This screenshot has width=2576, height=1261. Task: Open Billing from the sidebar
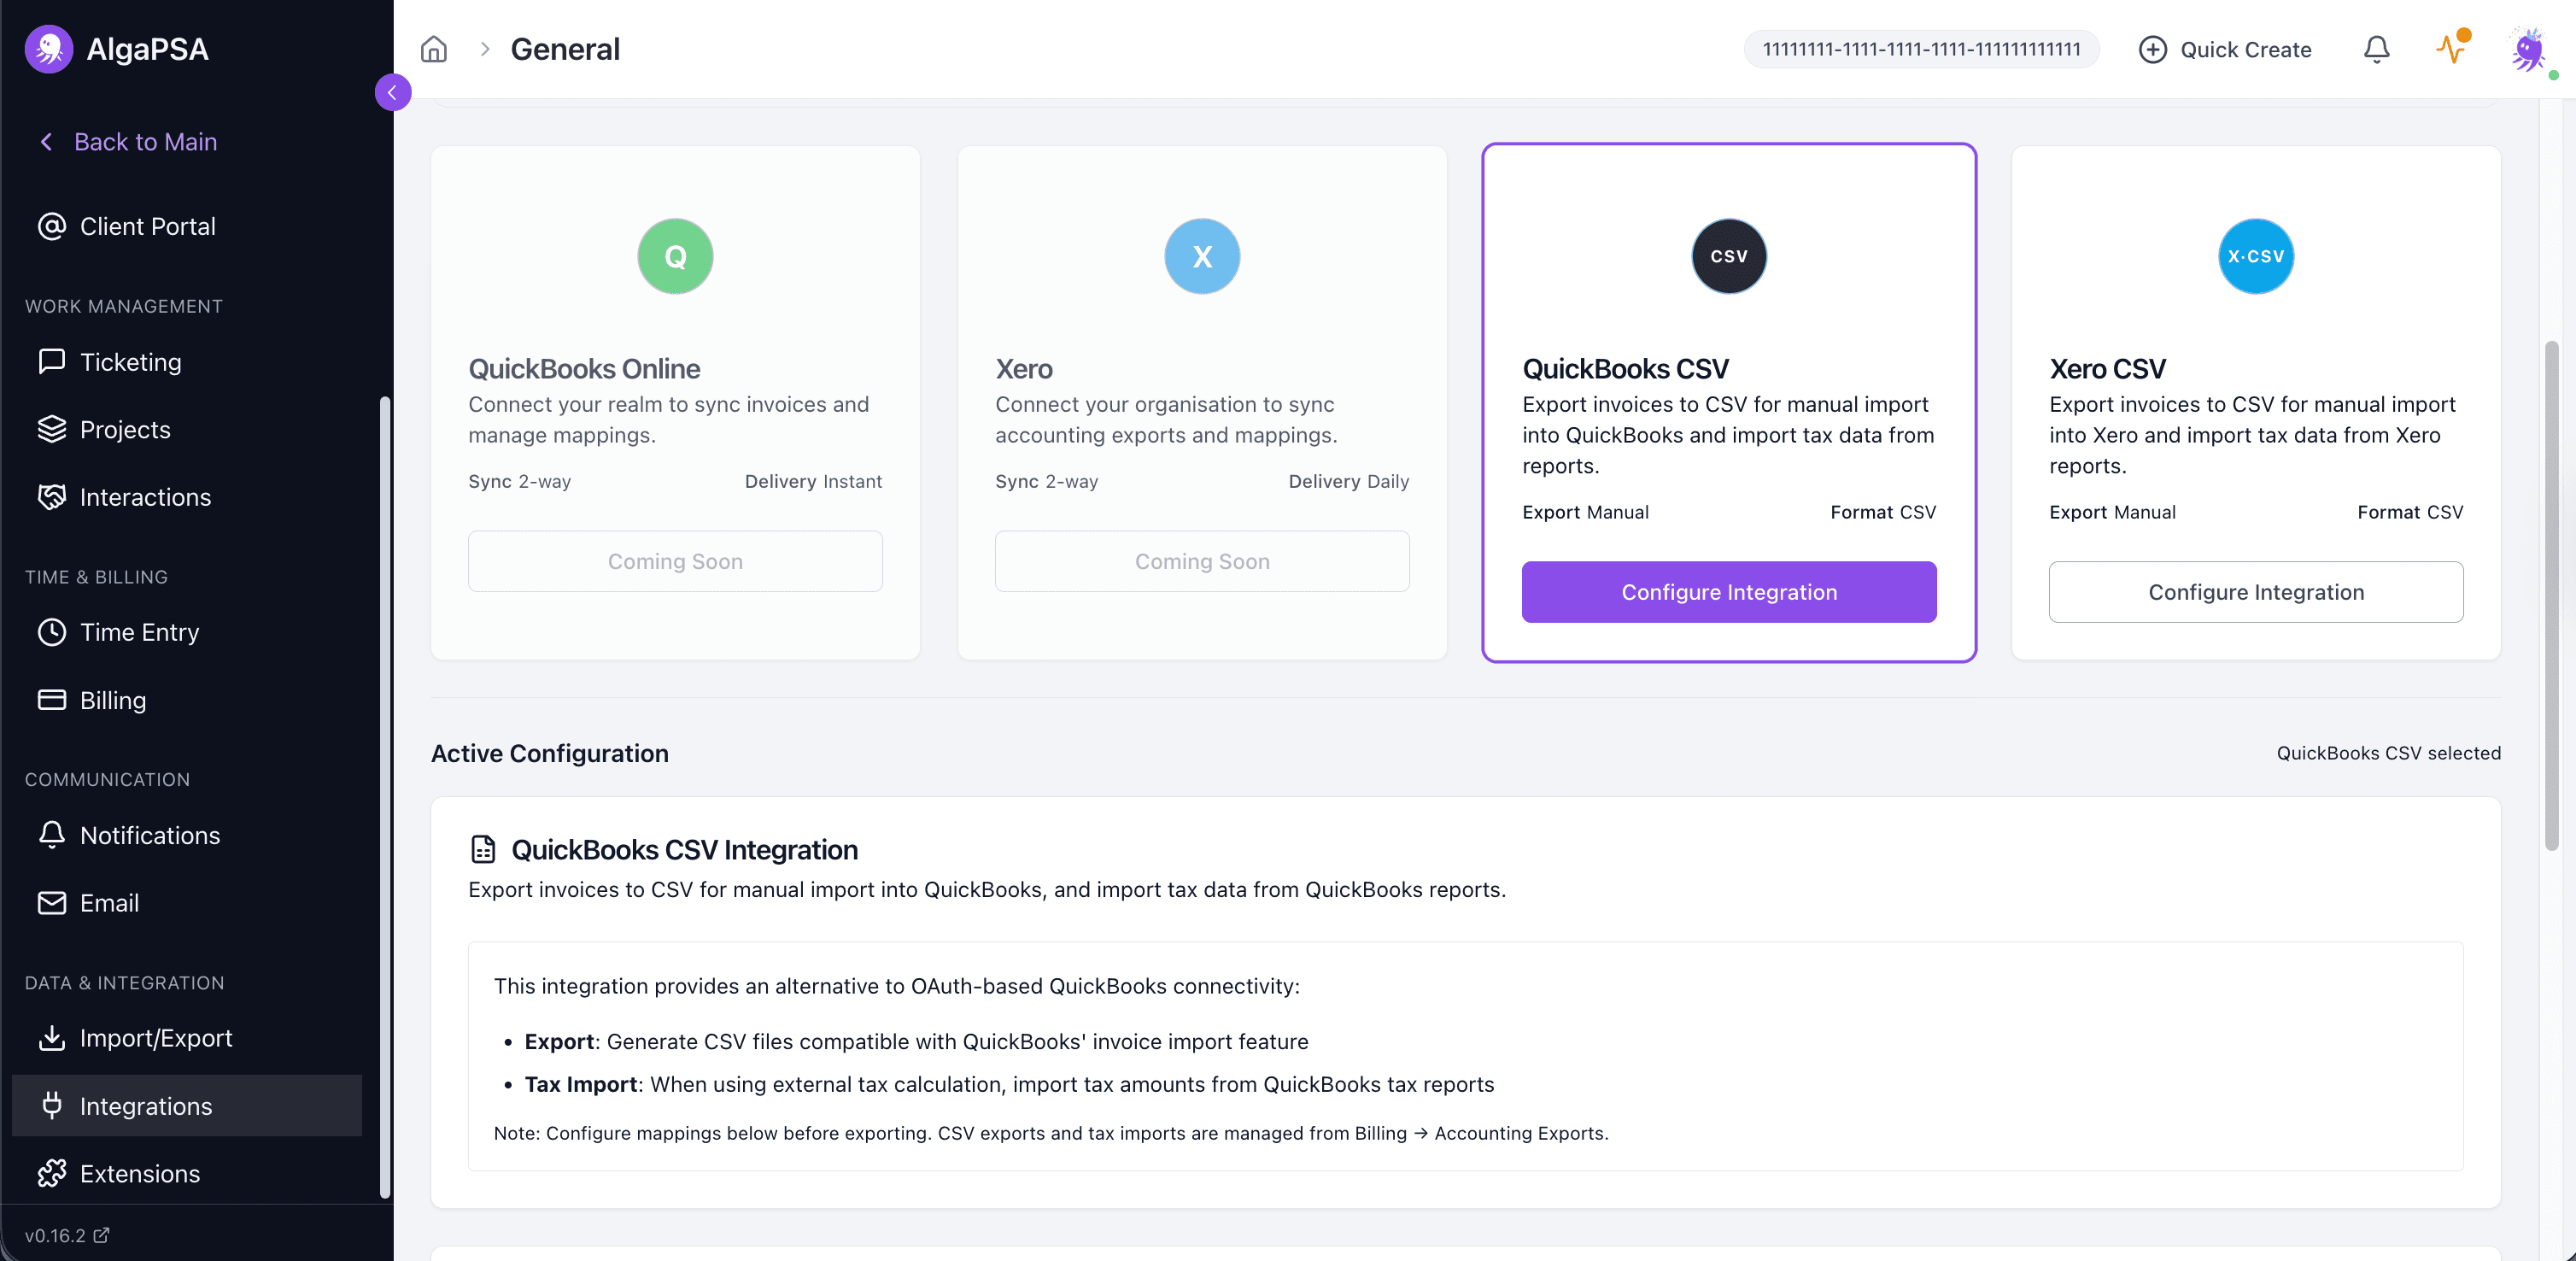coord(112,700)
